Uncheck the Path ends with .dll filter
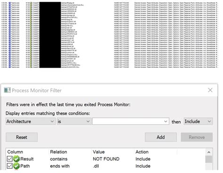 (x=10, y=166)
